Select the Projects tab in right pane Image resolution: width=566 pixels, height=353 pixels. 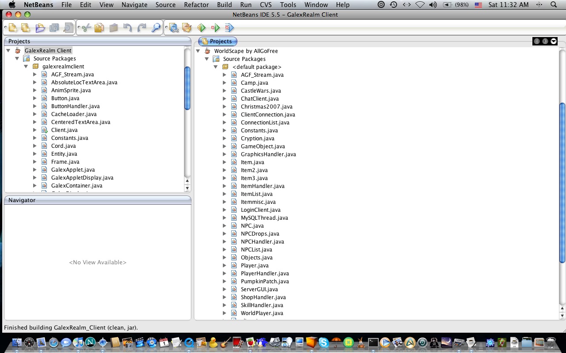pos(218,41)
